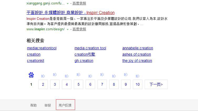Viewport: 198px width, 111px height.
Task: Click current page number 1
Action: tap(31, 84)
